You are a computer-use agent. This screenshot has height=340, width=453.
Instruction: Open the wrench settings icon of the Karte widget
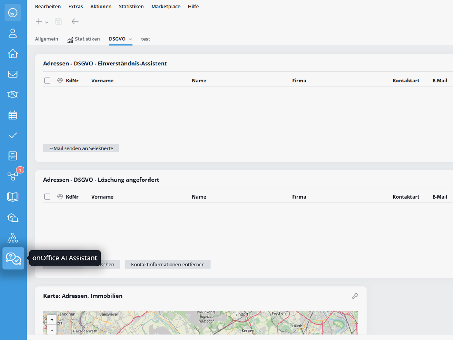(x=355, y=296)
